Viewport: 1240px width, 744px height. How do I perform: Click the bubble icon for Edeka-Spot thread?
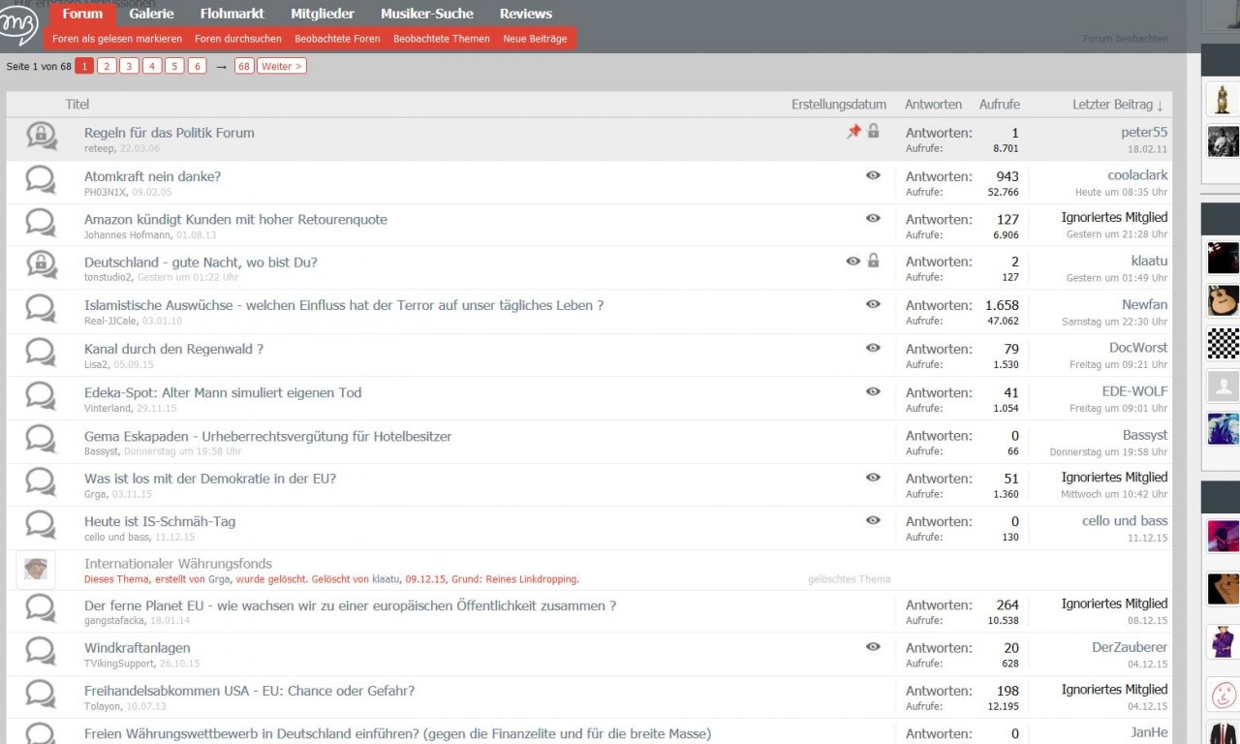click(x=41, y=395)
